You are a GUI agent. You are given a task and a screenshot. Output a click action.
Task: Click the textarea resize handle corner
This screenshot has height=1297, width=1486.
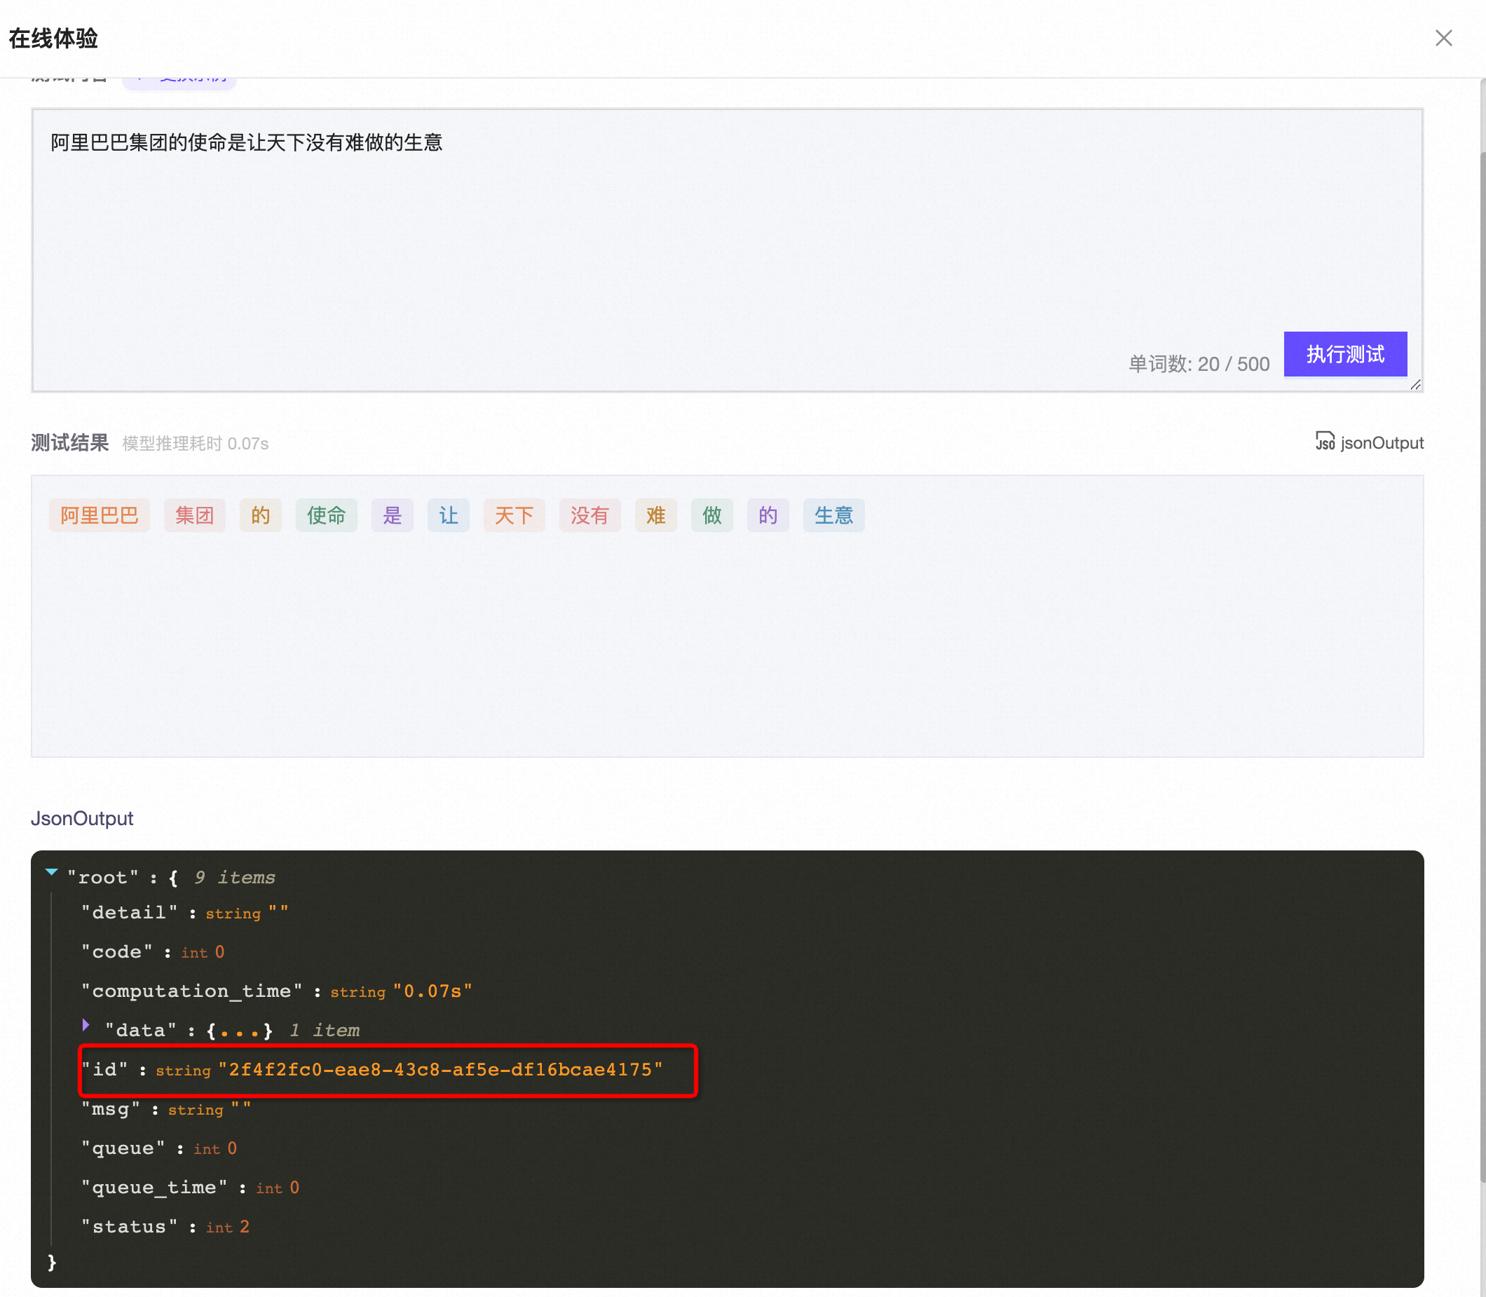click(x=1416, y=385)
